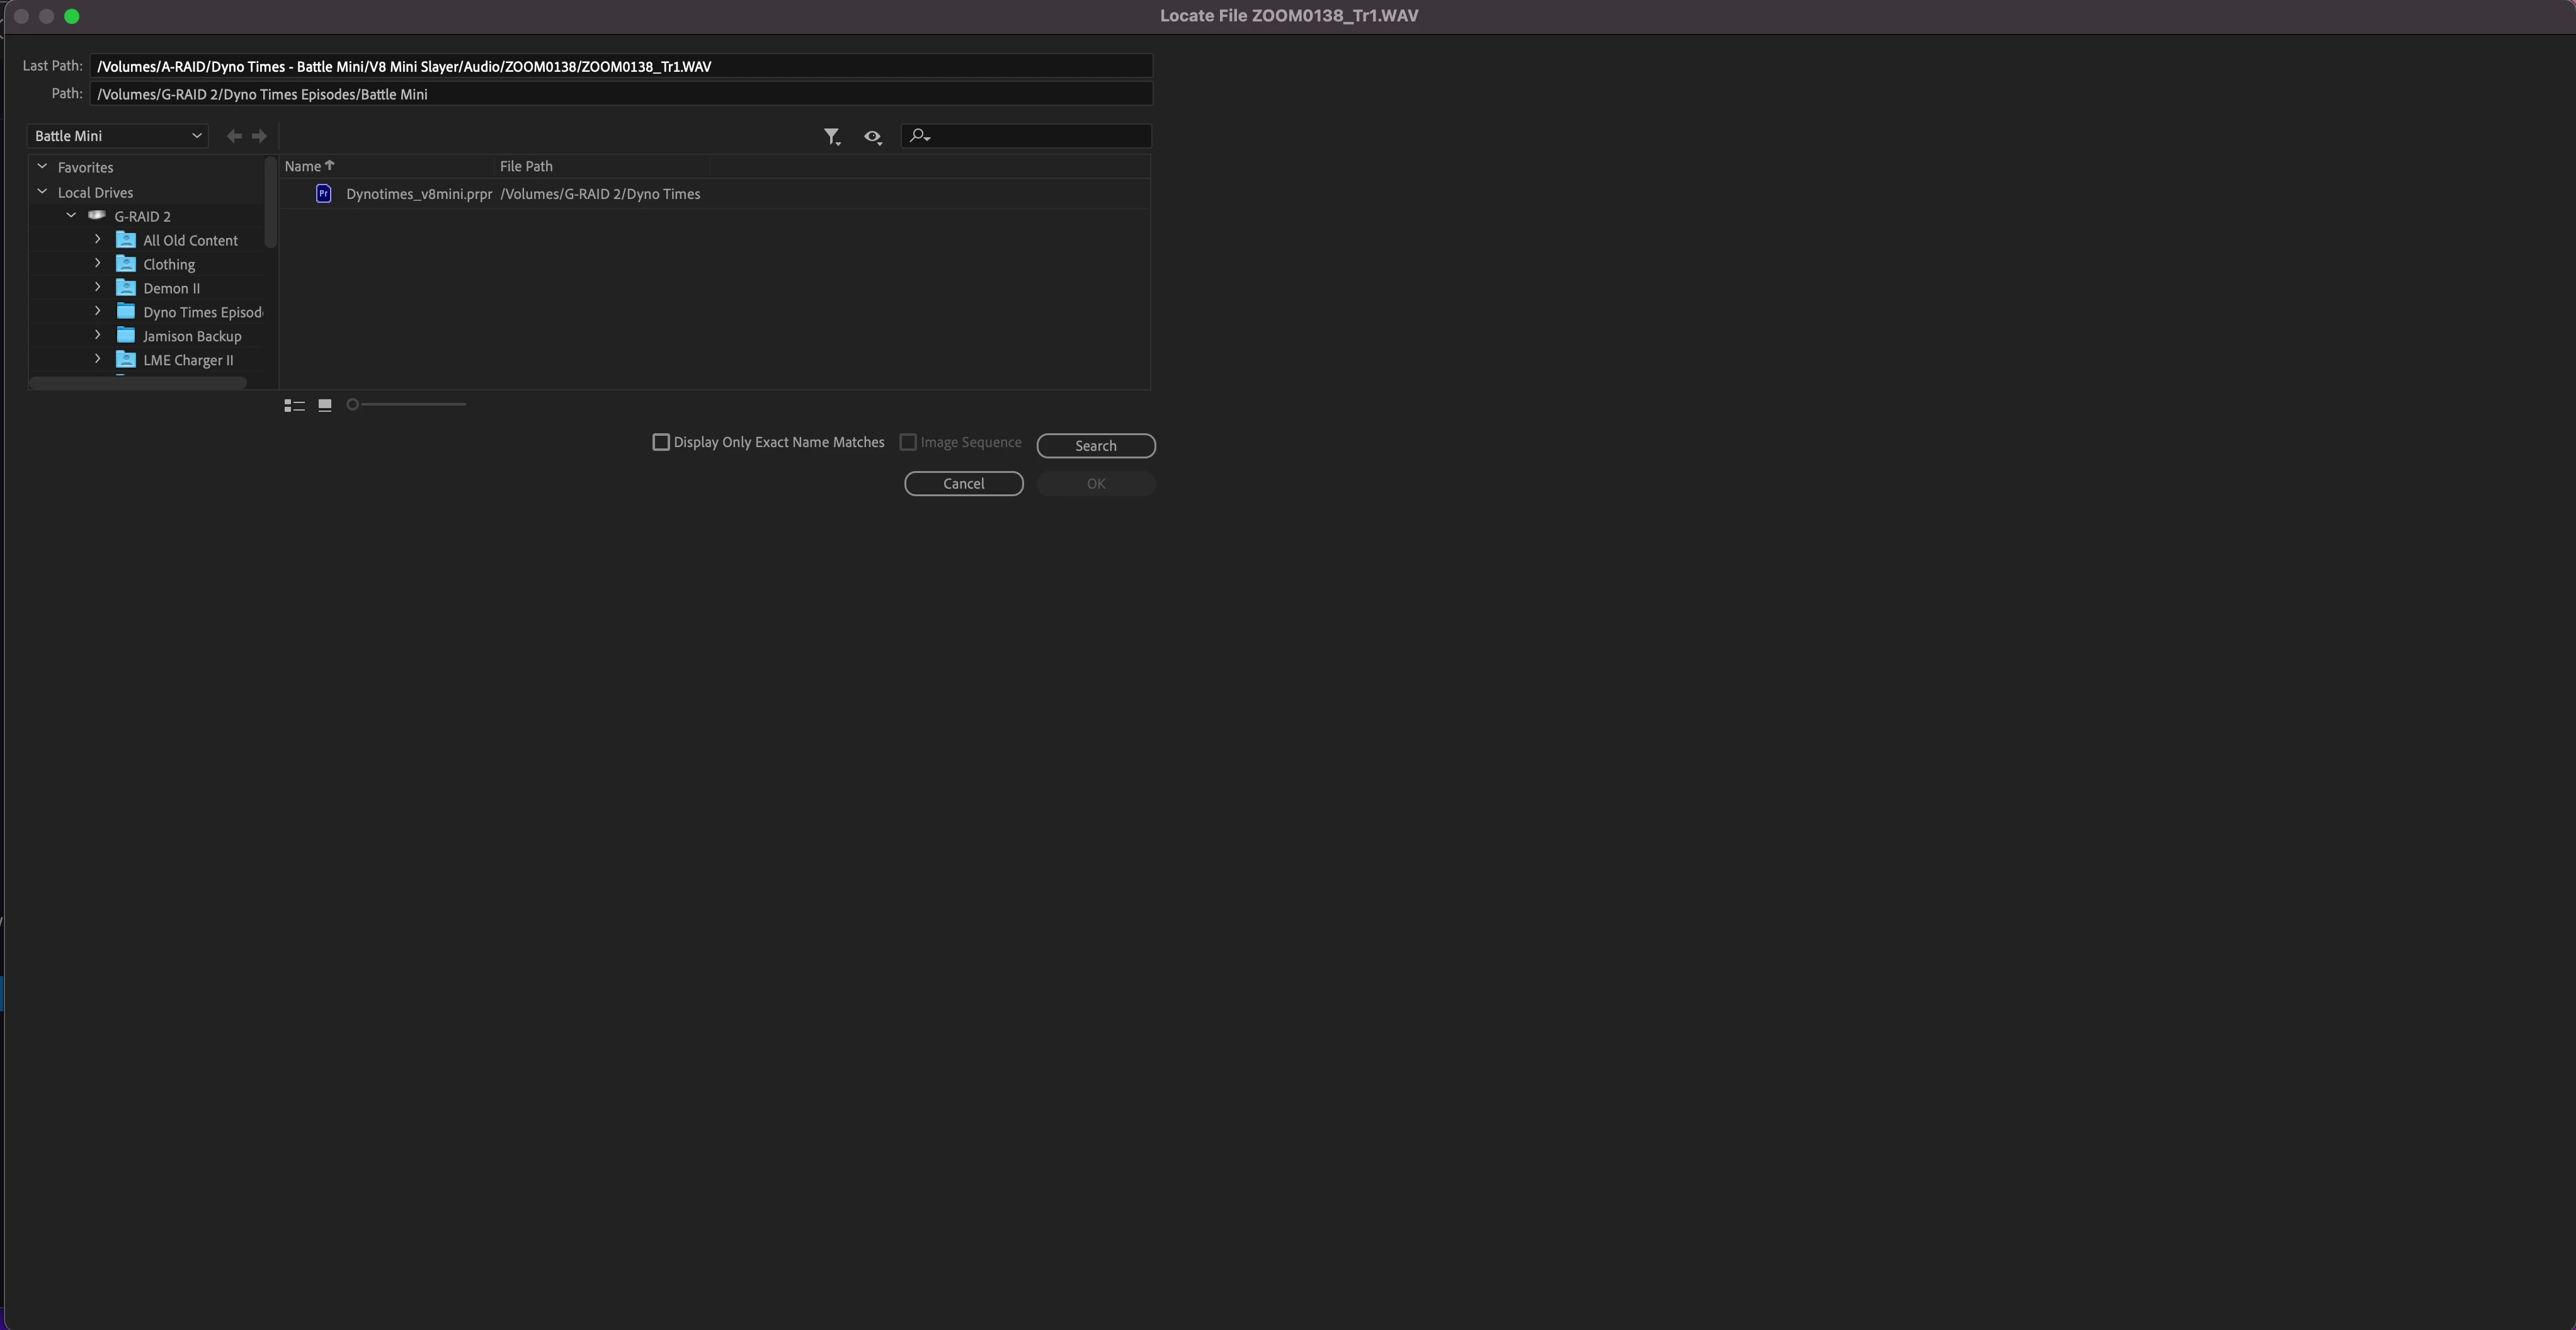Screen dimensions: 2576x1330
Task: Click the back navigation arrow
Action: (x=234, y=136)
